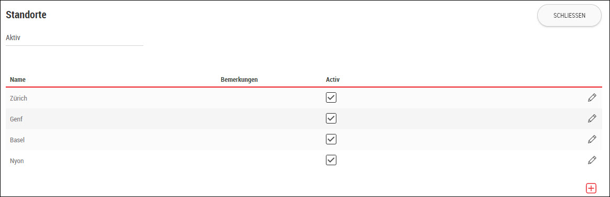Click the Standorte page heading
Viewport: 610px width, 197px height.
pos(26,15)
